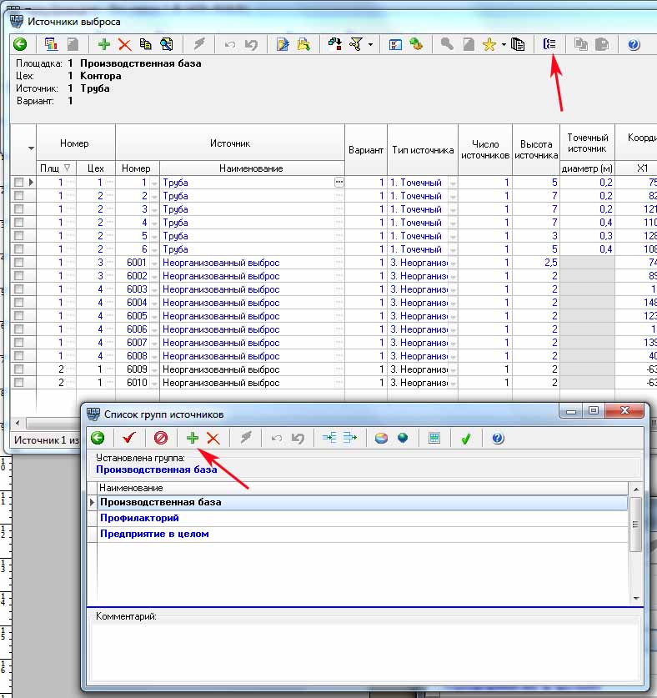This screenshot has height=698, width=657.
Task: Click the red prohibition circle icon in group toolbar
Action: (x=161, y=438)
